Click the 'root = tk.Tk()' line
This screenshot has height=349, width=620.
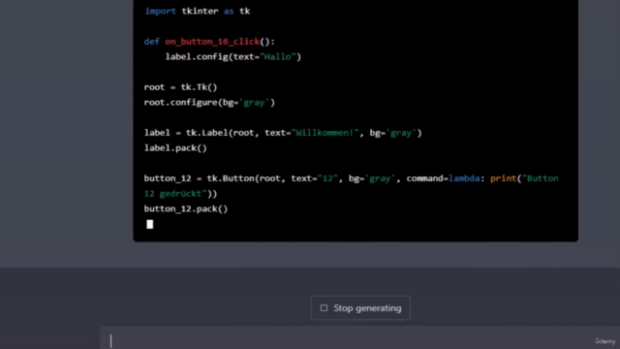[181, 87]
